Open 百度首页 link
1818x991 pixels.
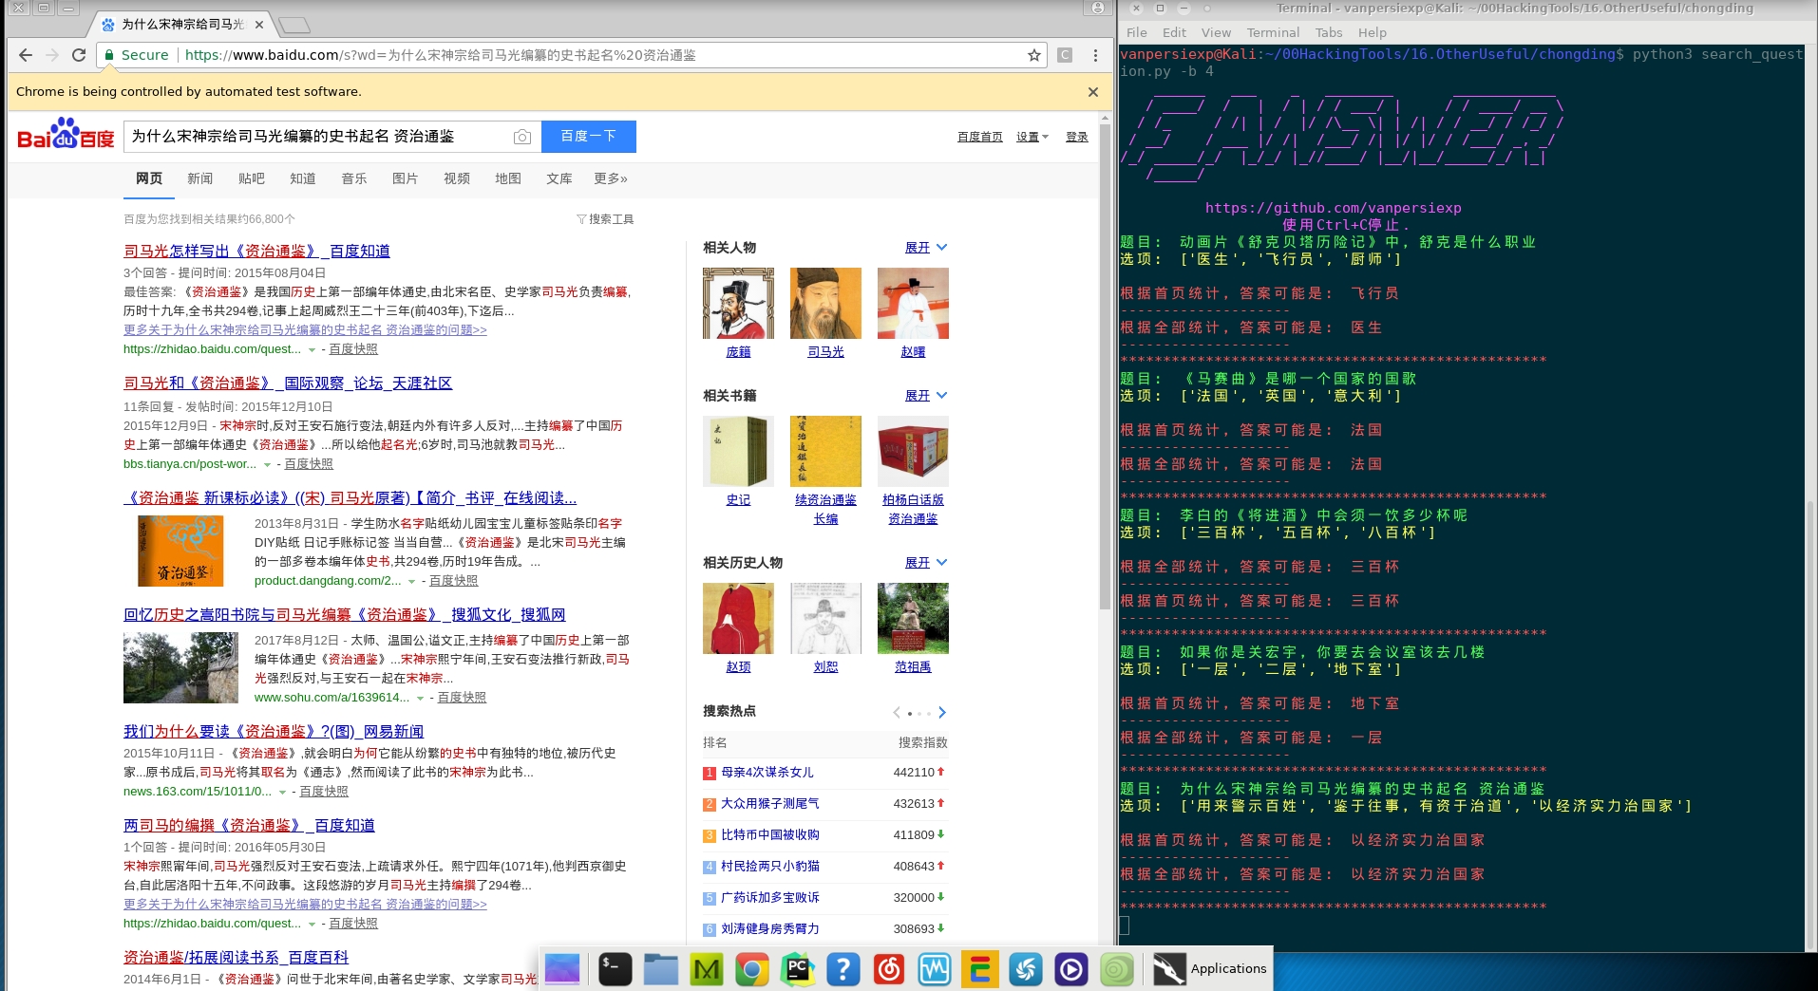(980, 137)
